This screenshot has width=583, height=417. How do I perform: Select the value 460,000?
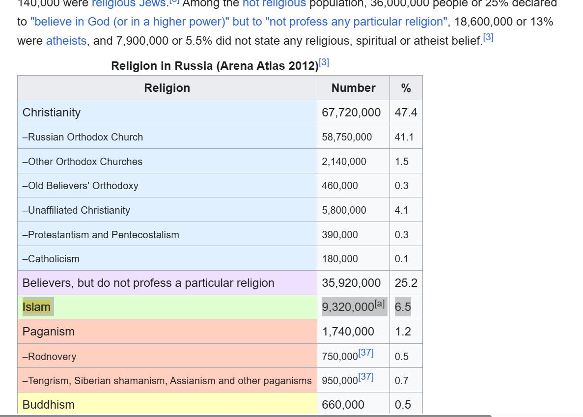click(x=340, y=186)
